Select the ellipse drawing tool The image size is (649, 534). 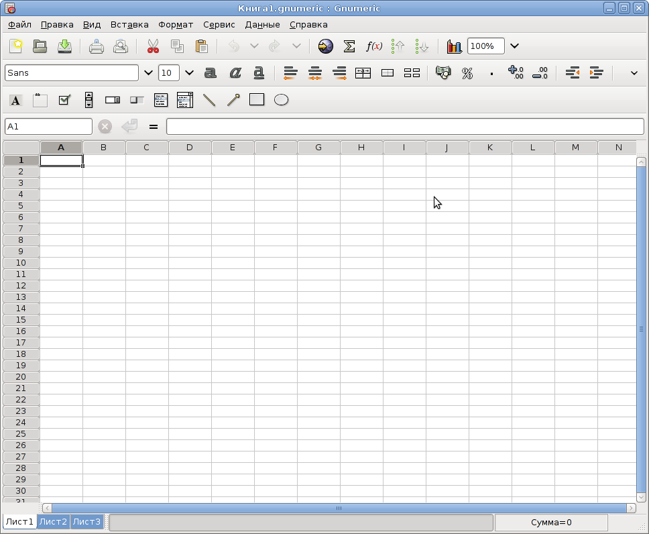281,100
